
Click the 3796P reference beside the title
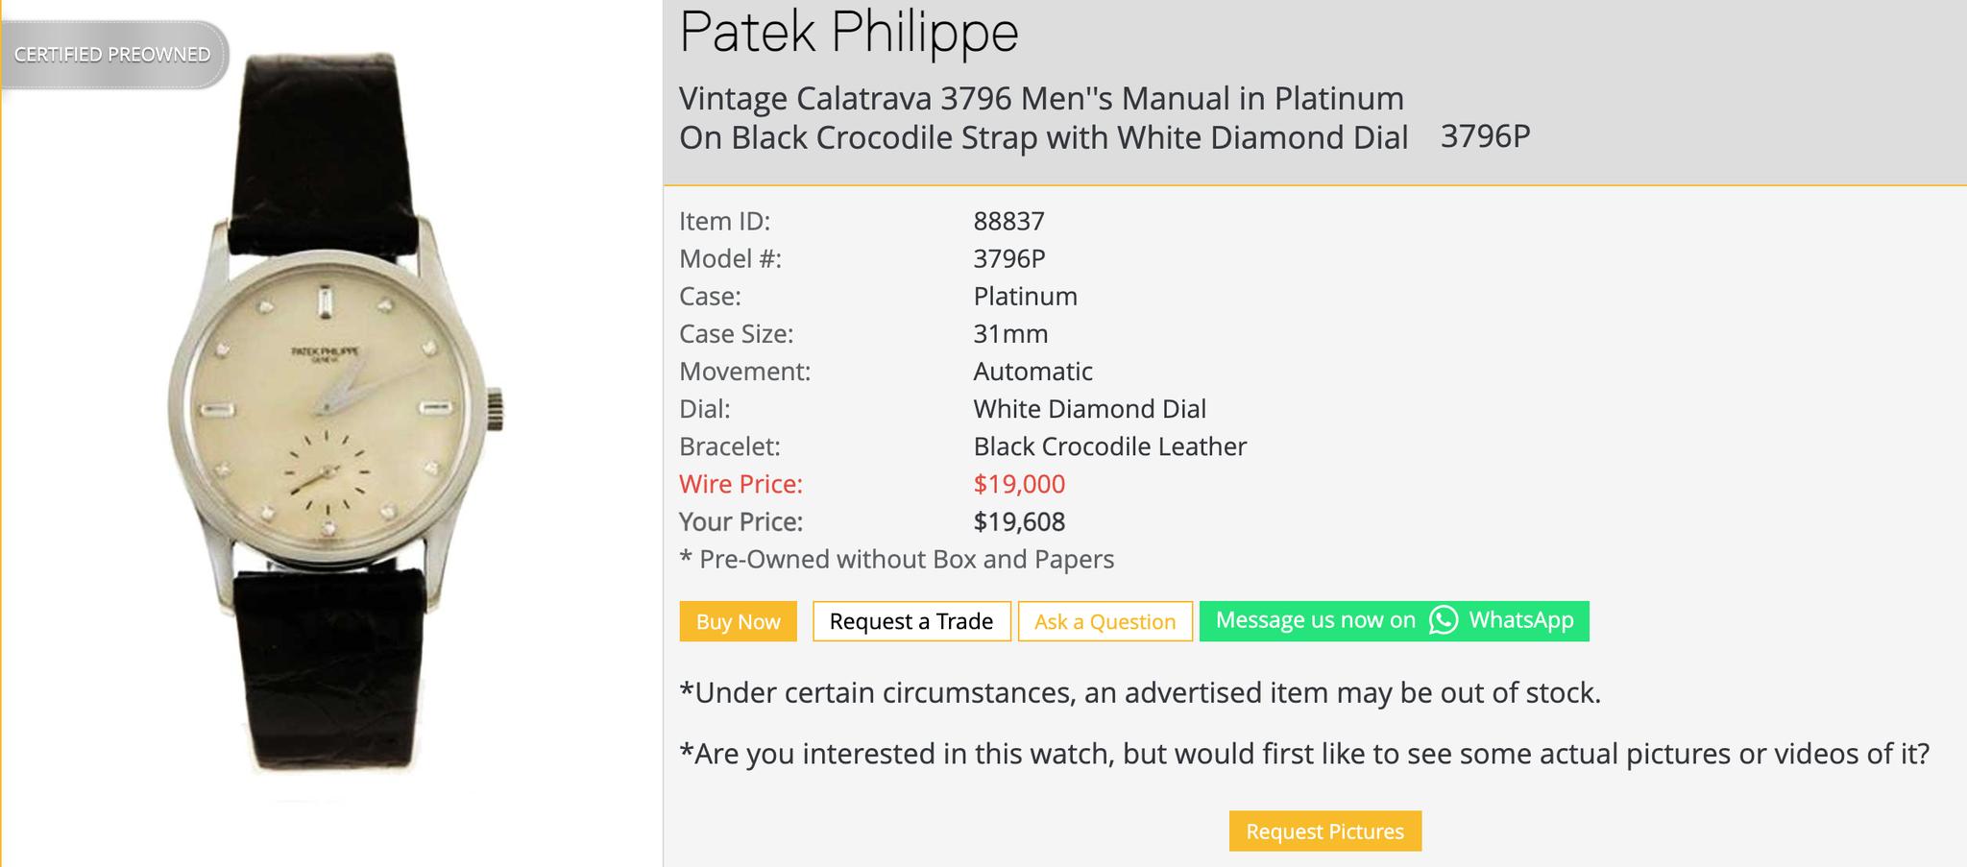coord(1485,136)
